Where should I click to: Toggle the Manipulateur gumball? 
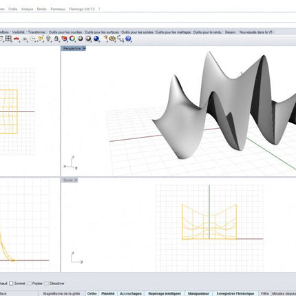pos(198,293)
